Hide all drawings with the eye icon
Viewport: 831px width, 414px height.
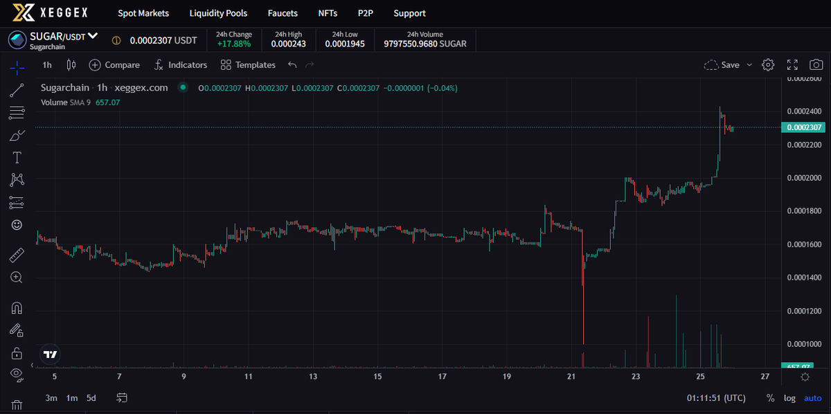click(17, 374)
